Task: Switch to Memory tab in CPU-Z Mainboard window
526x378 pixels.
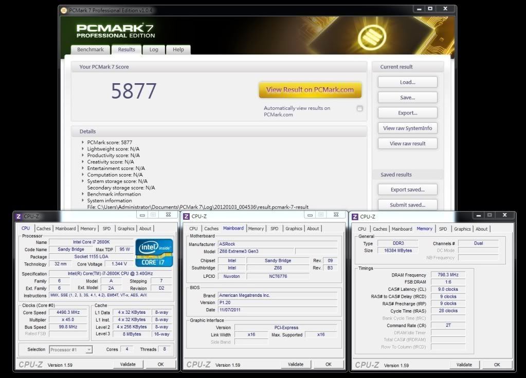Action: 256,229
